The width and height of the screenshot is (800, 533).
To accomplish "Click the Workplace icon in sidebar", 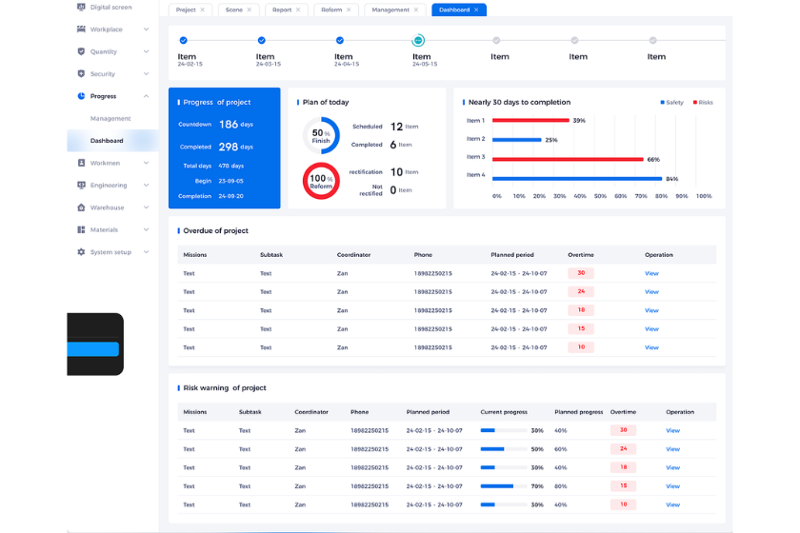I will click(81, 30).
